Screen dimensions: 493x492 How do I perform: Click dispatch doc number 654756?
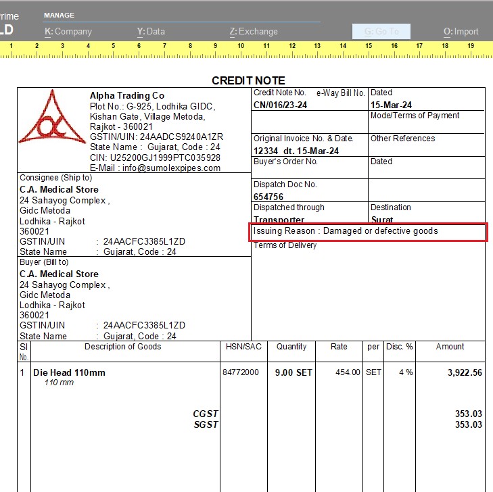268,197
